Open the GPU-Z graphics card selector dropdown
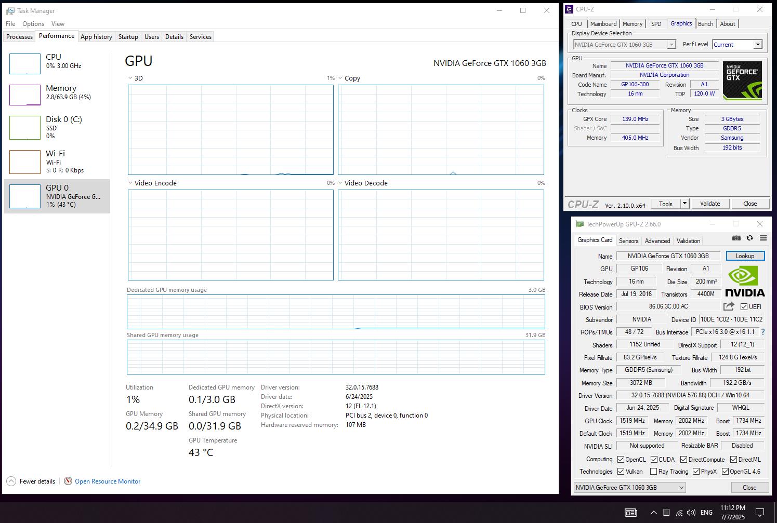Image resolution: width=777 pixels, height=523 pixels. coord(629,487)
